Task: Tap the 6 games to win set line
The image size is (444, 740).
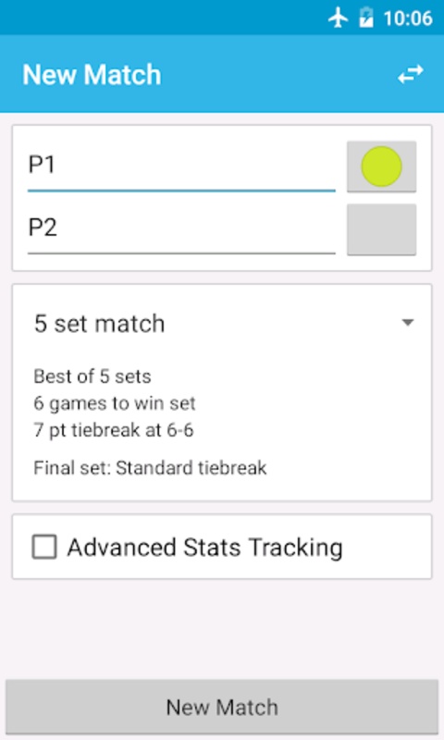Action: [x=114, y=403]
